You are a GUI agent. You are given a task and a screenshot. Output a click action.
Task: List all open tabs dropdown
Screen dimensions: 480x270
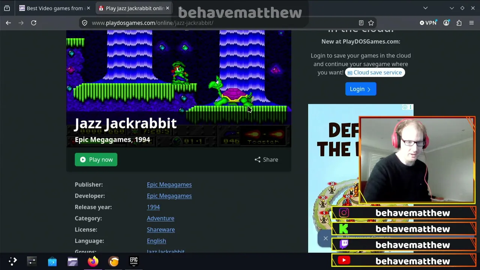coord(425,8)
